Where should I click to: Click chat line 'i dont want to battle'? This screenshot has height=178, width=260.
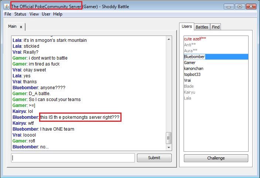[x=48, y=58]
